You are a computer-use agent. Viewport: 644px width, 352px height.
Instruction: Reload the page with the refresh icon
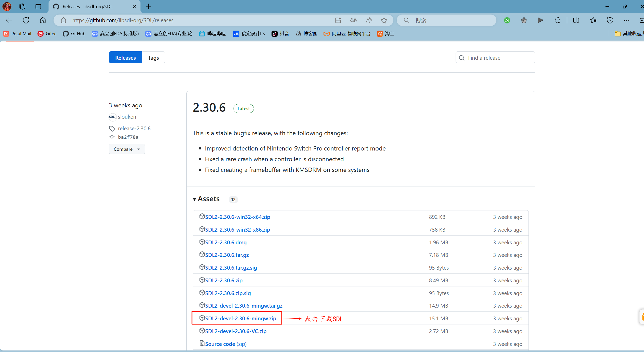coord(26,20)
